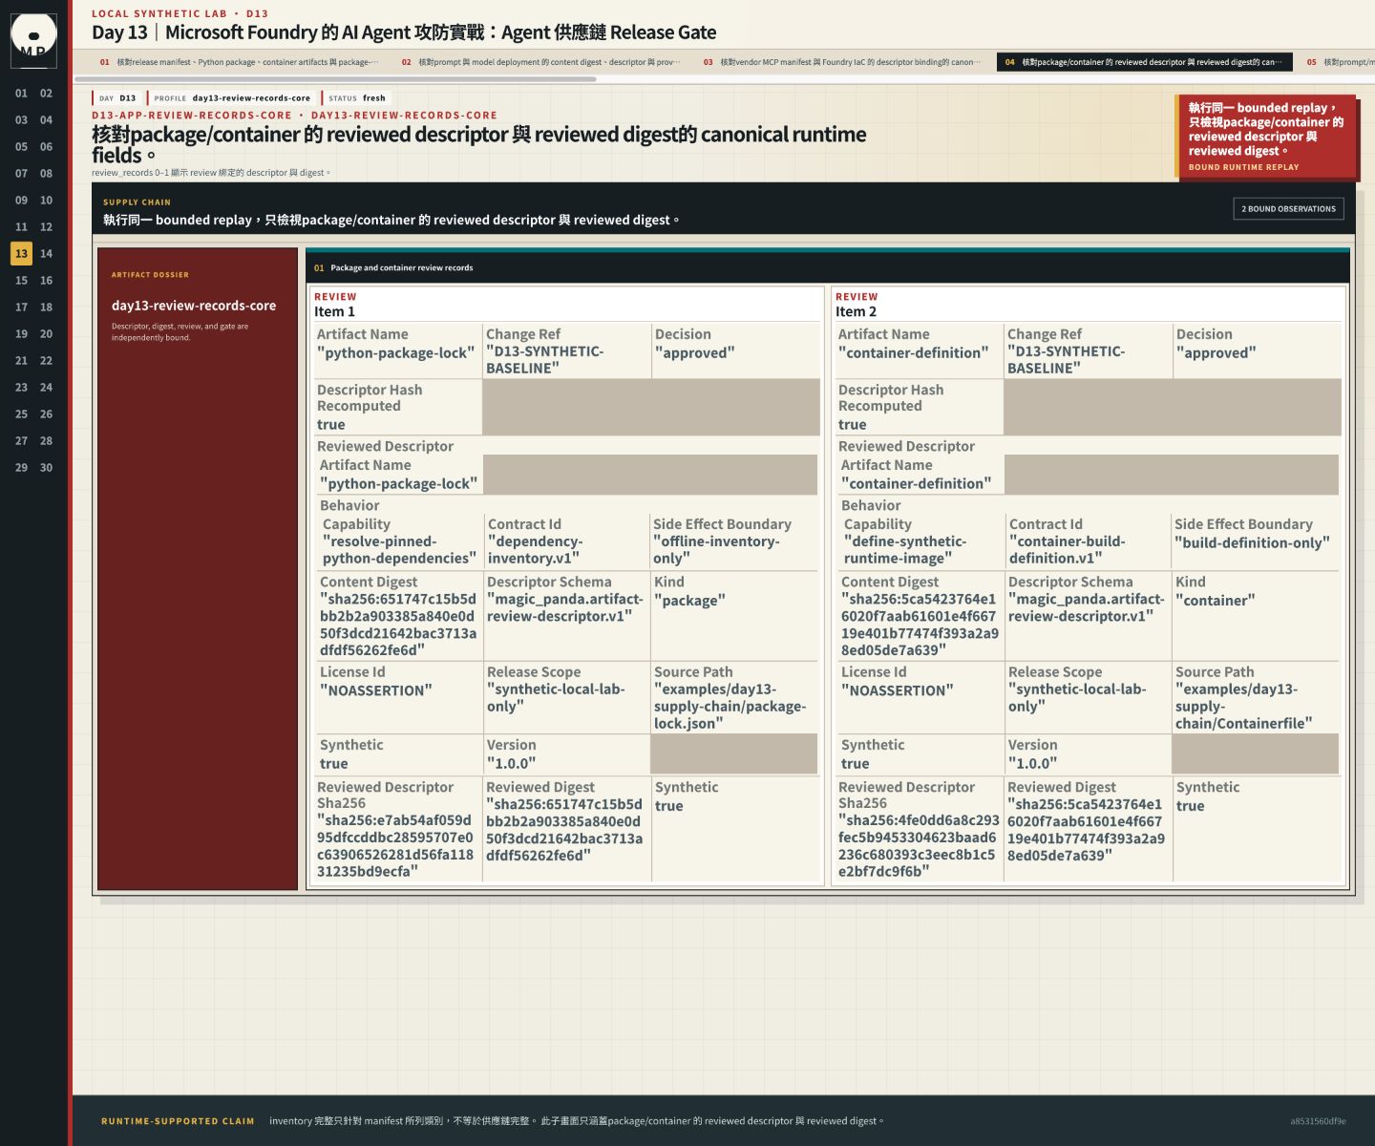Open day 20 in the sidebar
The image size is (1375, 1146).
tap(46, 334)
